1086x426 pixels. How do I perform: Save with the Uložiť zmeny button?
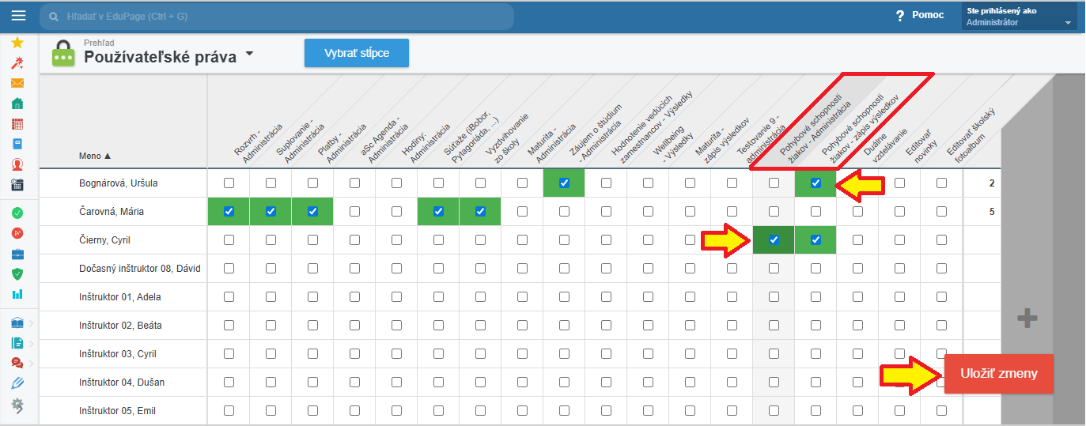pyautogui.click(x=998, y=373)
